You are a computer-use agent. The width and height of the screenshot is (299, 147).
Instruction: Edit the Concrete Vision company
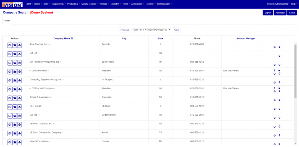10,72
